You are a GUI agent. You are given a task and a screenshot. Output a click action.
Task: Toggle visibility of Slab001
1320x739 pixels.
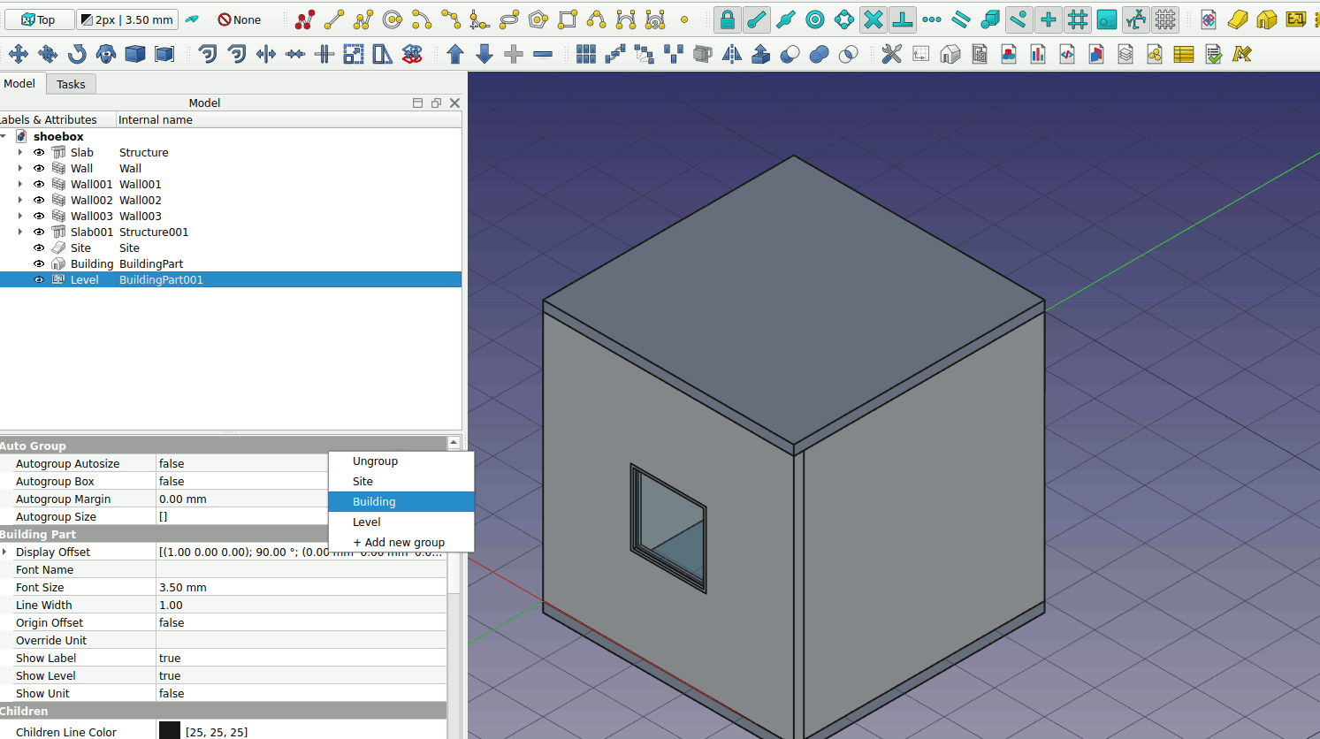pyautogui.click(x=39, y=232)
